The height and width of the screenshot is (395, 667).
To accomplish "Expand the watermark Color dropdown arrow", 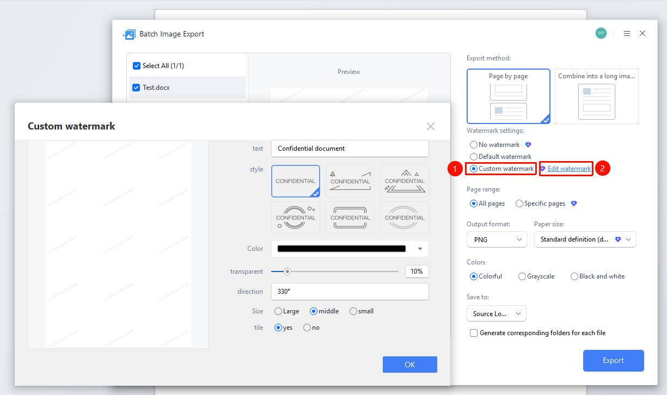I will click(x=420, y=249).
